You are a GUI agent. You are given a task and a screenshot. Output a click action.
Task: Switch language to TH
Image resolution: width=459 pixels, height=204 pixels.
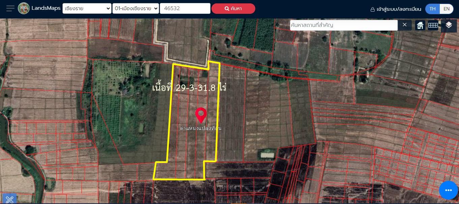pos(432,9)
